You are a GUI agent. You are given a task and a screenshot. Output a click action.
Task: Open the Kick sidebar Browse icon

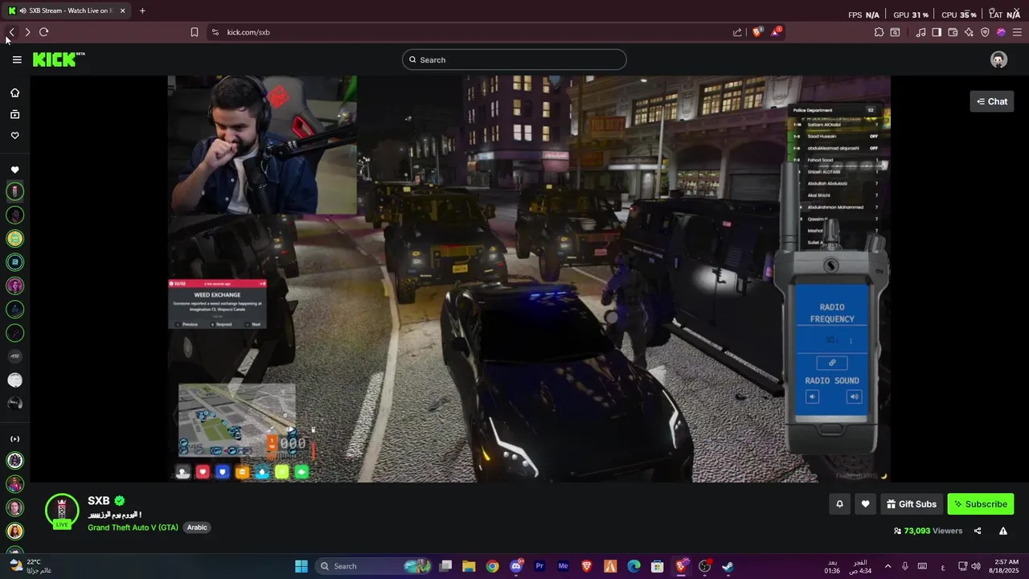point(14,114)
